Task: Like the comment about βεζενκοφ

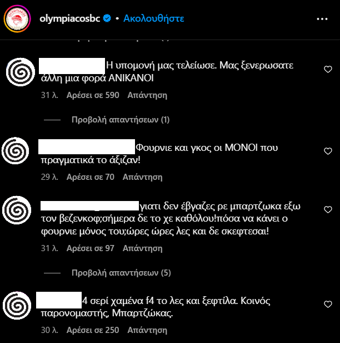Action: 328,209
